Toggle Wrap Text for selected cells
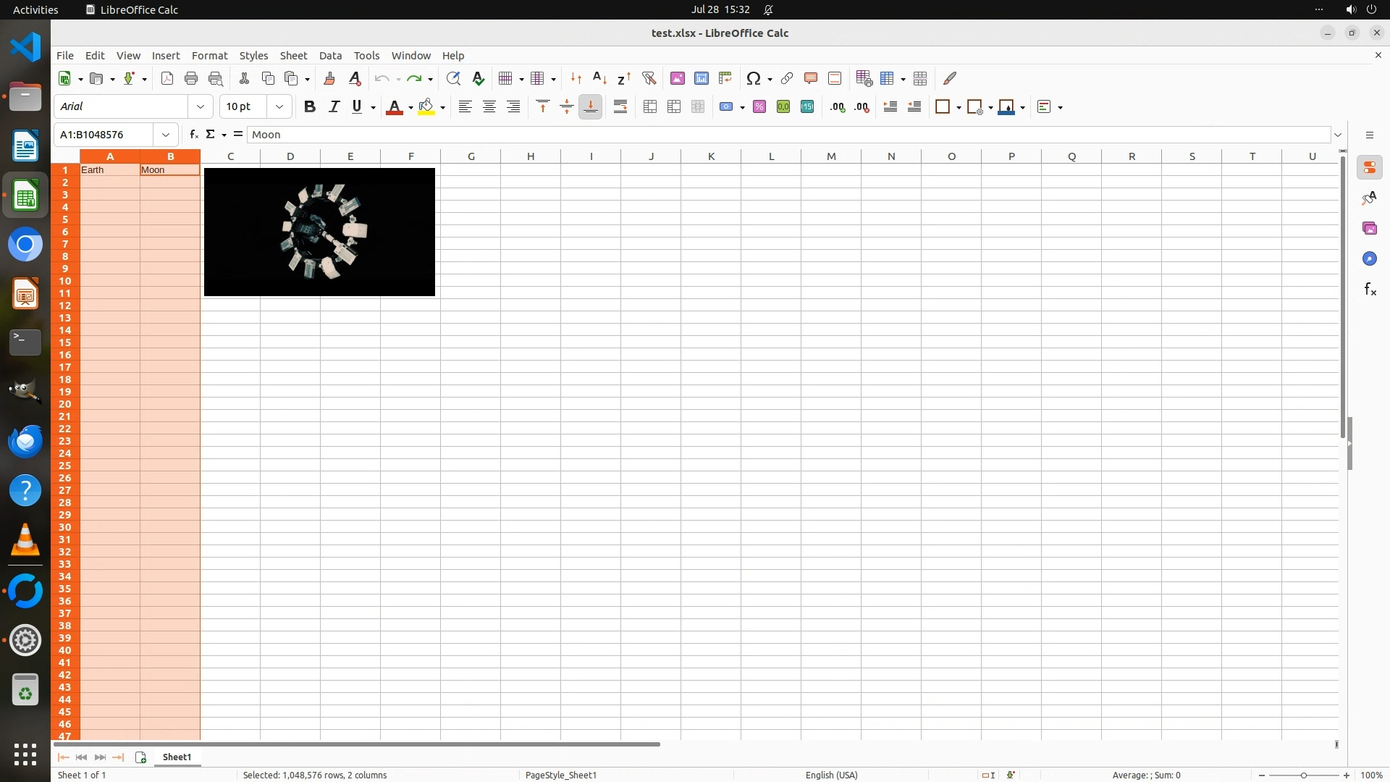The height and width of the screenshot is (782, 1390). (x=620, y=106)
